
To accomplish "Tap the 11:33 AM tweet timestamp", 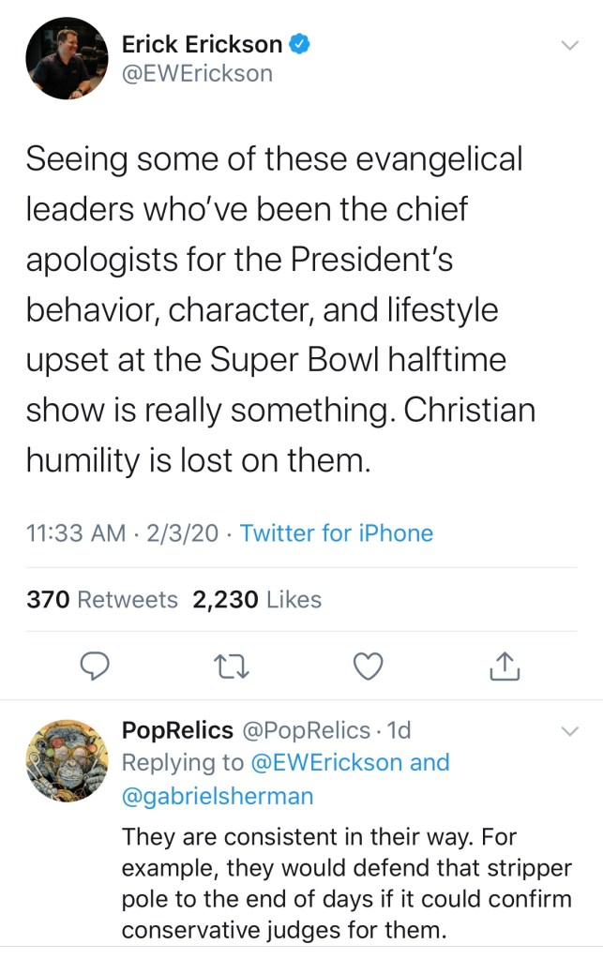I will click(77, 533).
